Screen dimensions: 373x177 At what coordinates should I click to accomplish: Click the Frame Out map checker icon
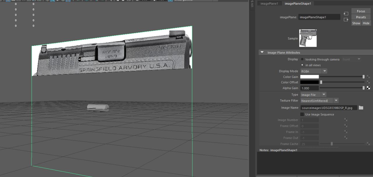click(346, 138)
